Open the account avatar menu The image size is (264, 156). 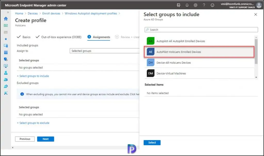pos(259,5)
